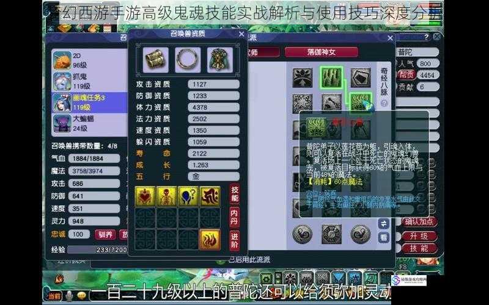The image size is (489, 305).
Task: Select the blue hand question-mark skill icon
Action: coord(188,196)
